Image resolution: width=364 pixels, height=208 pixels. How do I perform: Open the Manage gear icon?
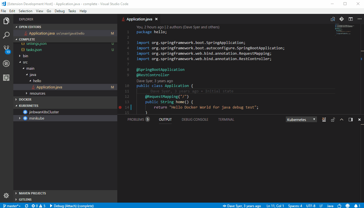click(6, 196)
